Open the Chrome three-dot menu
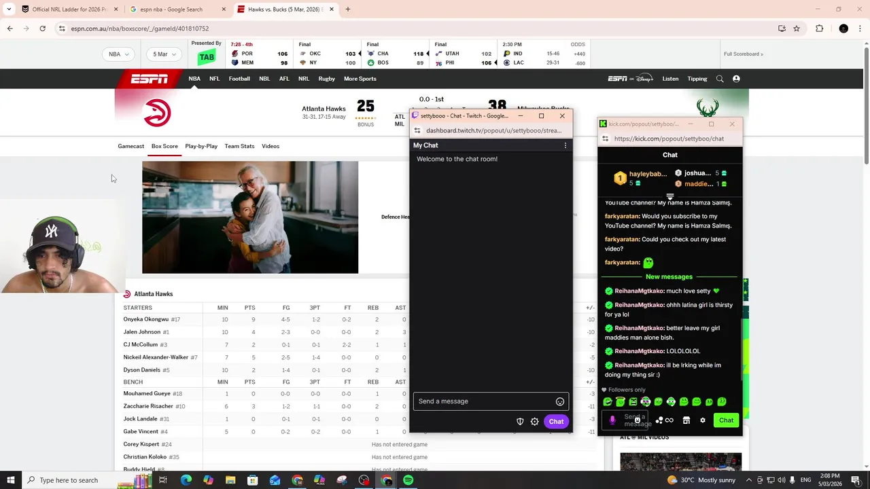Image resolution: width=870 pixels, height=489 pixels. tap(860, 29)
